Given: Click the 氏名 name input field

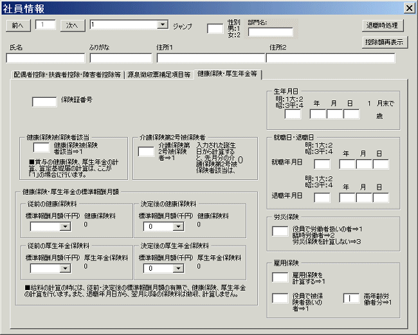Looking at the screenshot, I should (x=45, y=58).
